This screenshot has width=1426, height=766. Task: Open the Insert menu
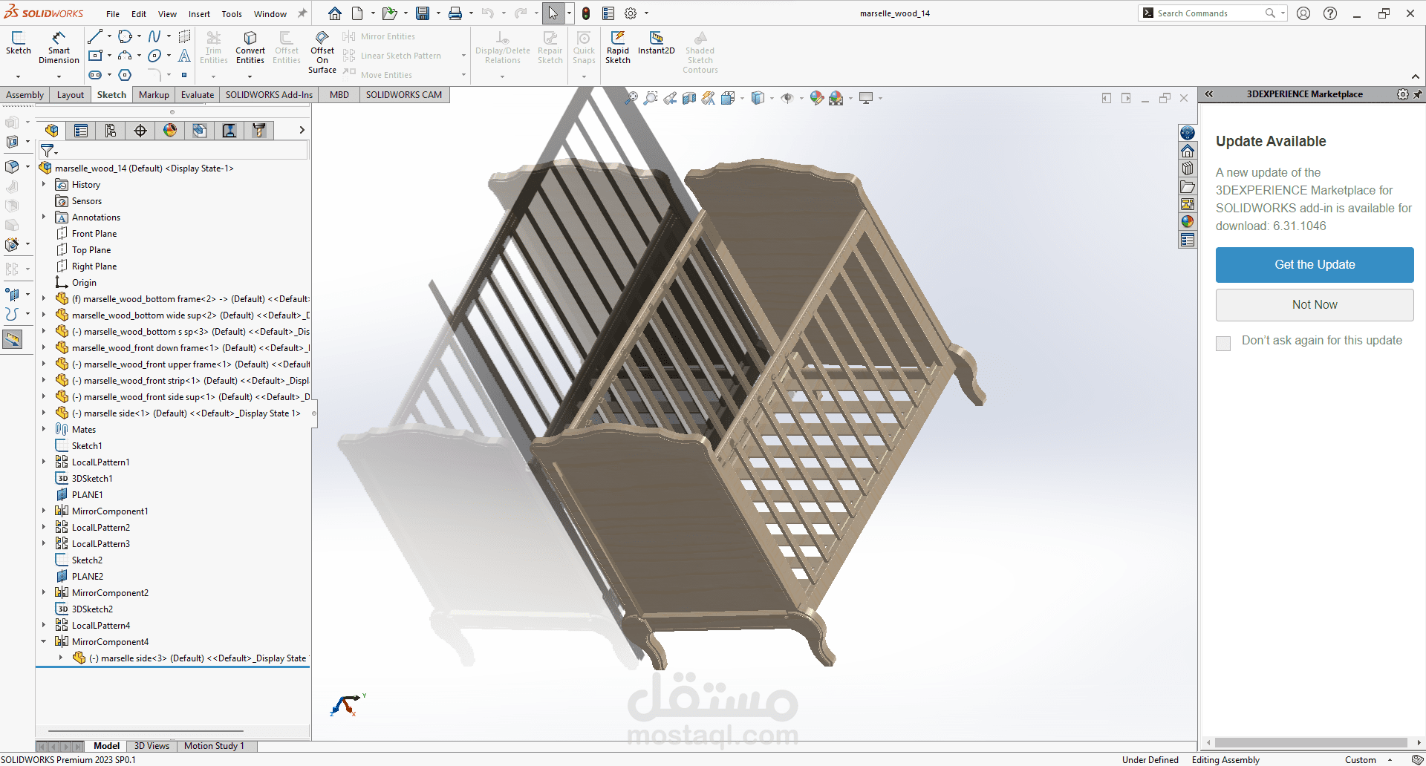coord(199,14)
